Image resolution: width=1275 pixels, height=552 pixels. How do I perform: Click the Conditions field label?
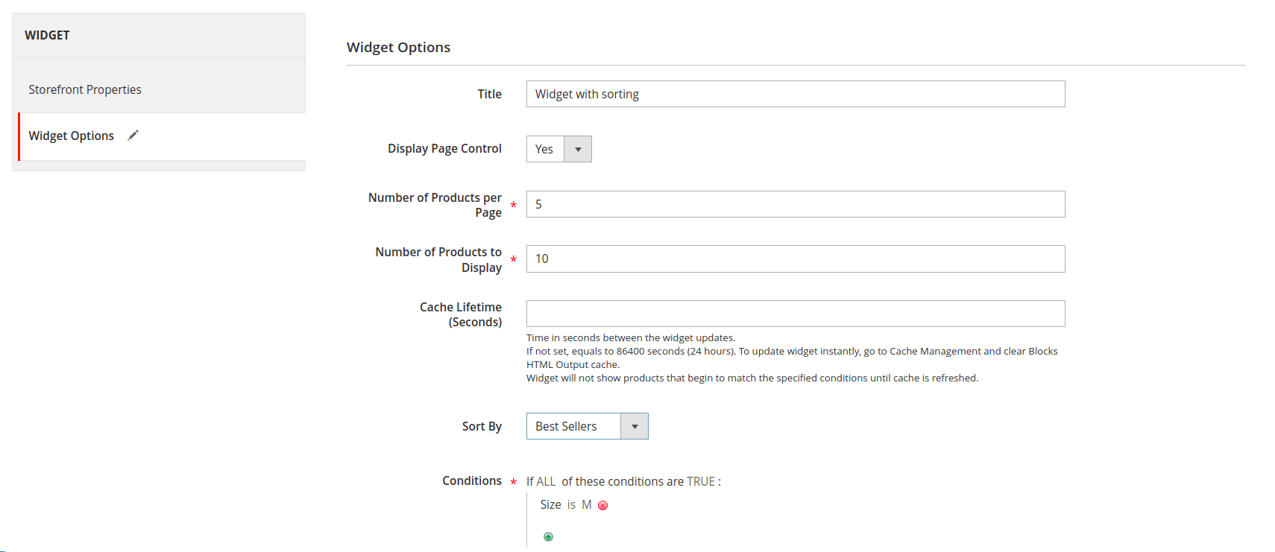pos(471,480)
